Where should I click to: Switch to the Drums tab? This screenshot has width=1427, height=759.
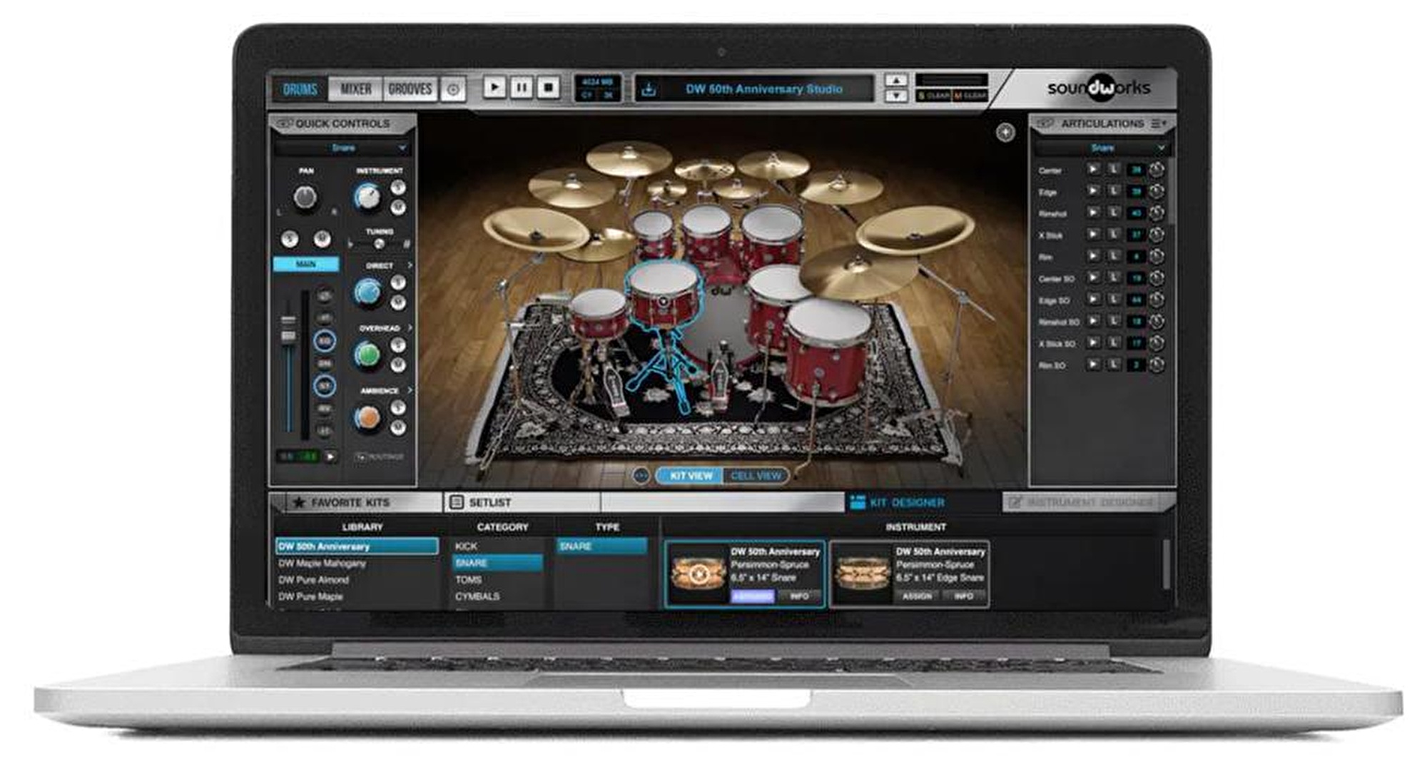(300, 89)
